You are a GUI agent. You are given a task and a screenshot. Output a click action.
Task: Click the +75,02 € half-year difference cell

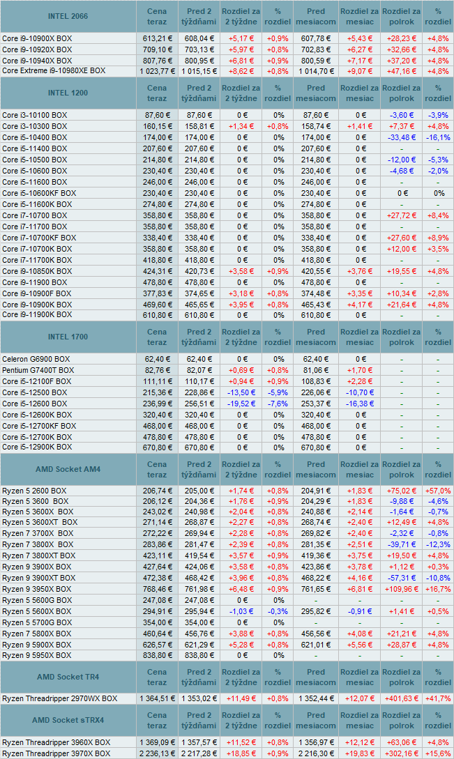[x=402, y=491]
